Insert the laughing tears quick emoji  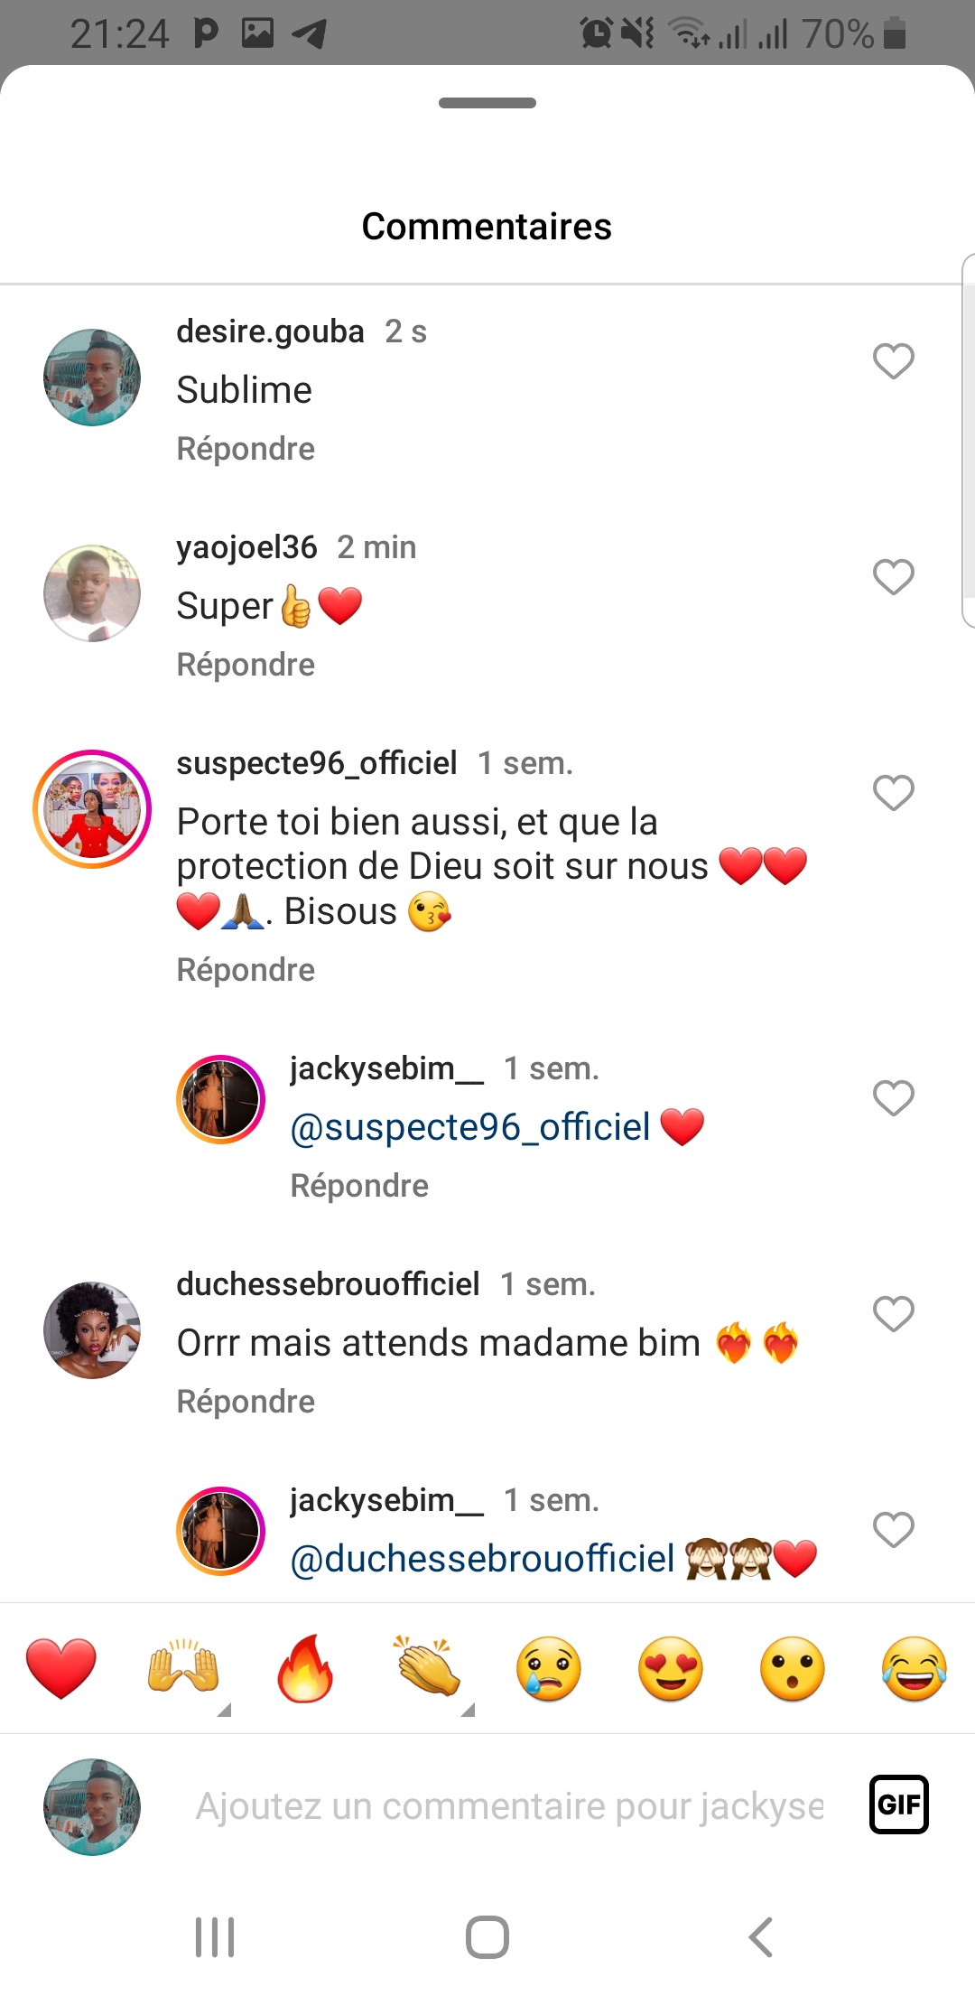(x=914, y=1668)
